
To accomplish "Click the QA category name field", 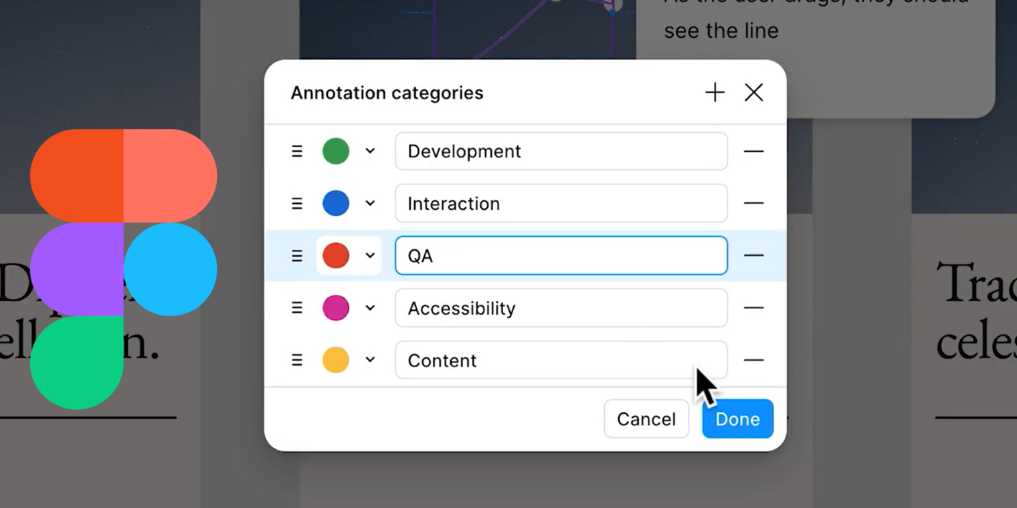I will point(561,255).
